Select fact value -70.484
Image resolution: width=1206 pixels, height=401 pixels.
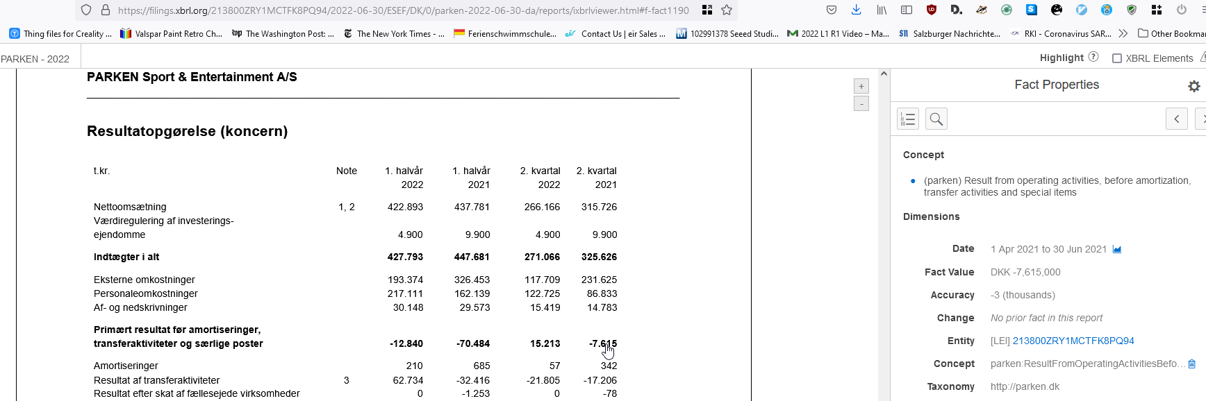pyautogui.click(x=473, y=343)
